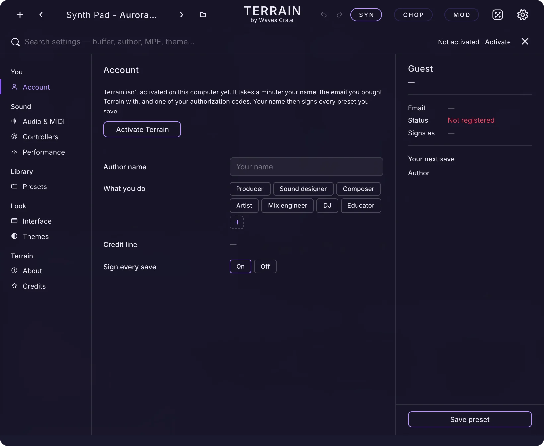
Task: Select the Mix engineer role chip
Action: point(288,205)
